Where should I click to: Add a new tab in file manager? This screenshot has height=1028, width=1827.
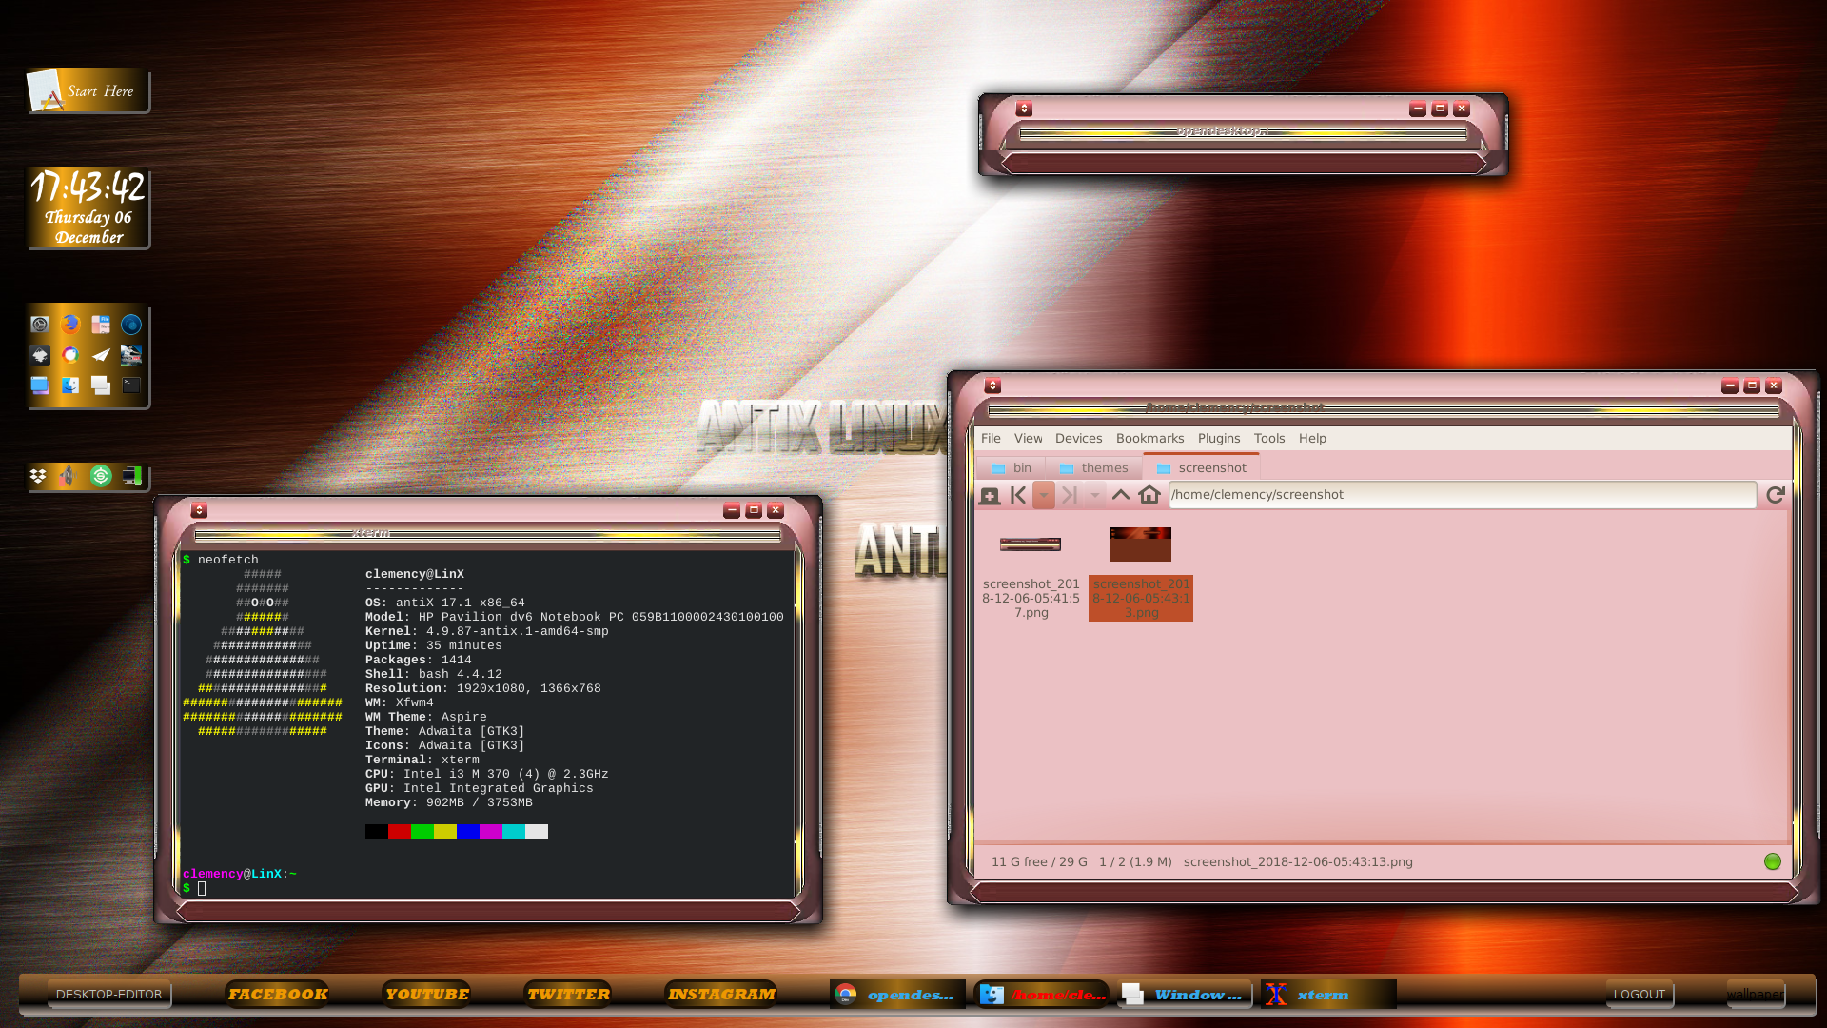pos(990,495)
